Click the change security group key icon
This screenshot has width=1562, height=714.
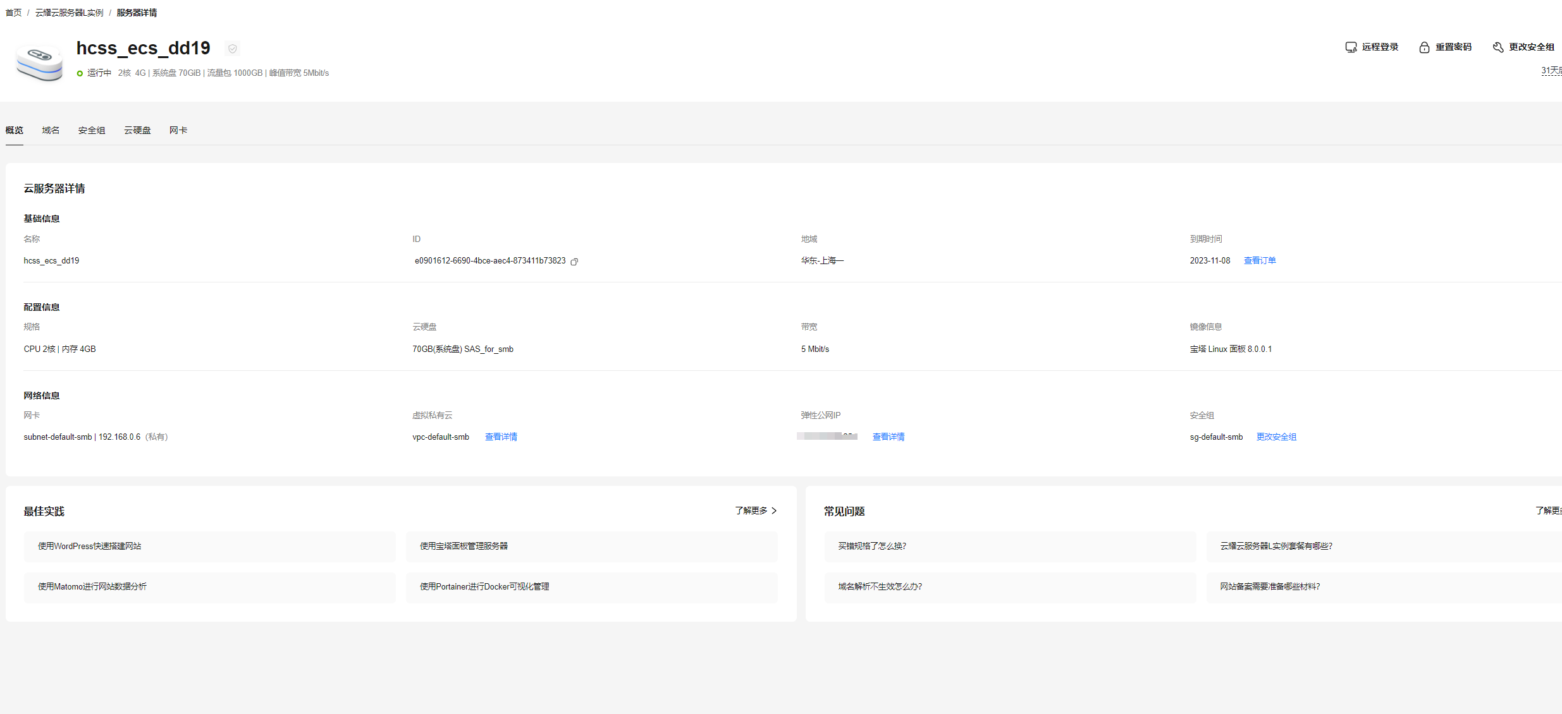click(x=1498, y=47)
